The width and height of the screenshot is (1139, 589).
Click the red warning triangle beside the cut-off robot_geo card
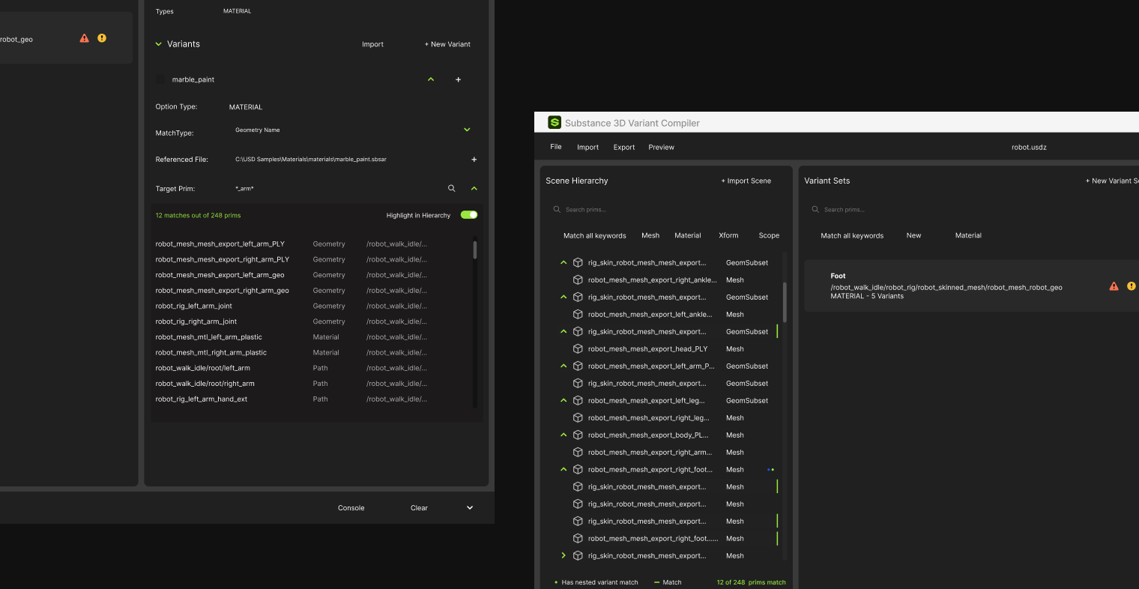point(84,38)
